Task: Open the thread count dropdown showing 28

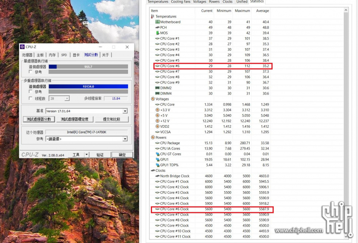Action: tap(66, 99)
